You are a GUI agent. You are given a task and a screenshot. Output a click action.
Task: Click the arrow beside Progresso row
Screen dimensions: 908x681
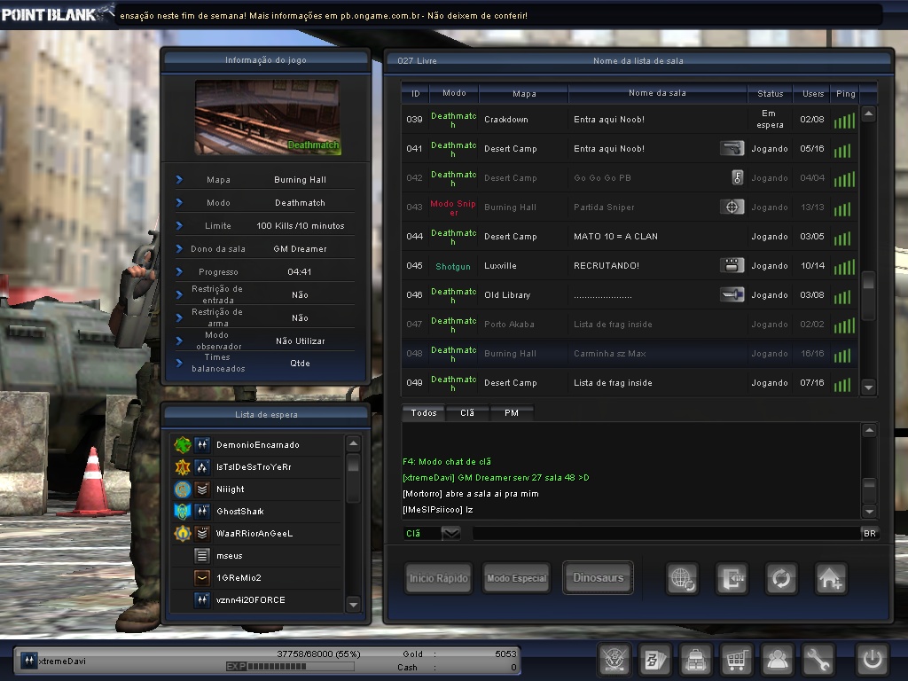179,271
